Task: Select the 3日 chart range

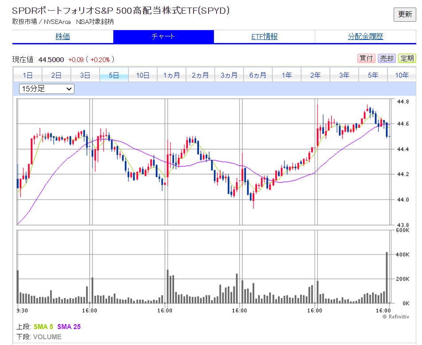Action: 85,75
